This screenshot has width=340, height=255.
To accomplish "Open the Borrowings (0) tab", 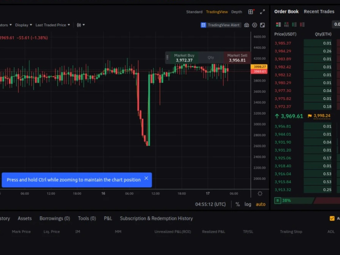I will point(55,218).
